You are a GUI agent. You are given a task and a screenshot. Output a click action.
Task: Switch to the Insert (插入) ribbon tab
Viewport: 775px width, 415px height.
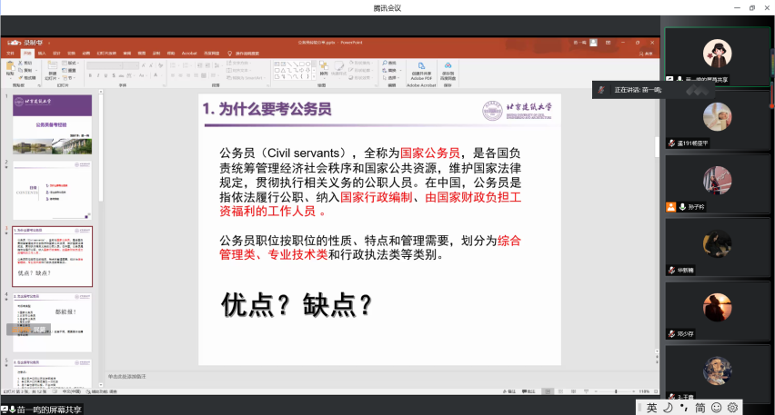point(42,53)
